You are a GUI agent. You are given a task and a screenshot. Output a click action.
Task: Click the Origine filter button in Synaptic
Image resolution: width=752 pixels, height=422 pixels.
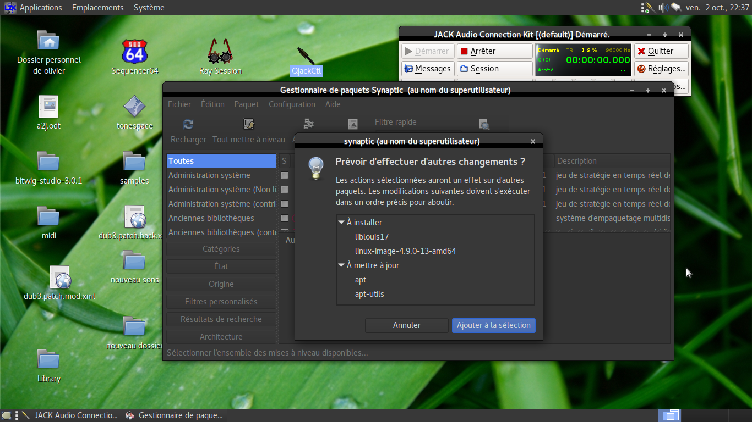(x=221, y=284)
